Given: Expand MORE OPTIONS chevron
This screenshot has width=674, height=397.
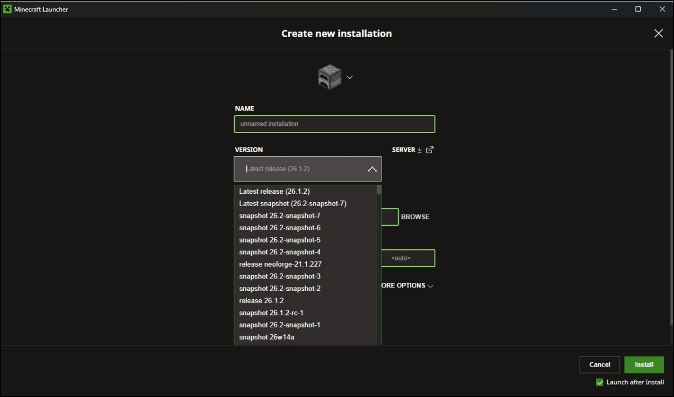Looking at the screenshot, I should [431, 286].
